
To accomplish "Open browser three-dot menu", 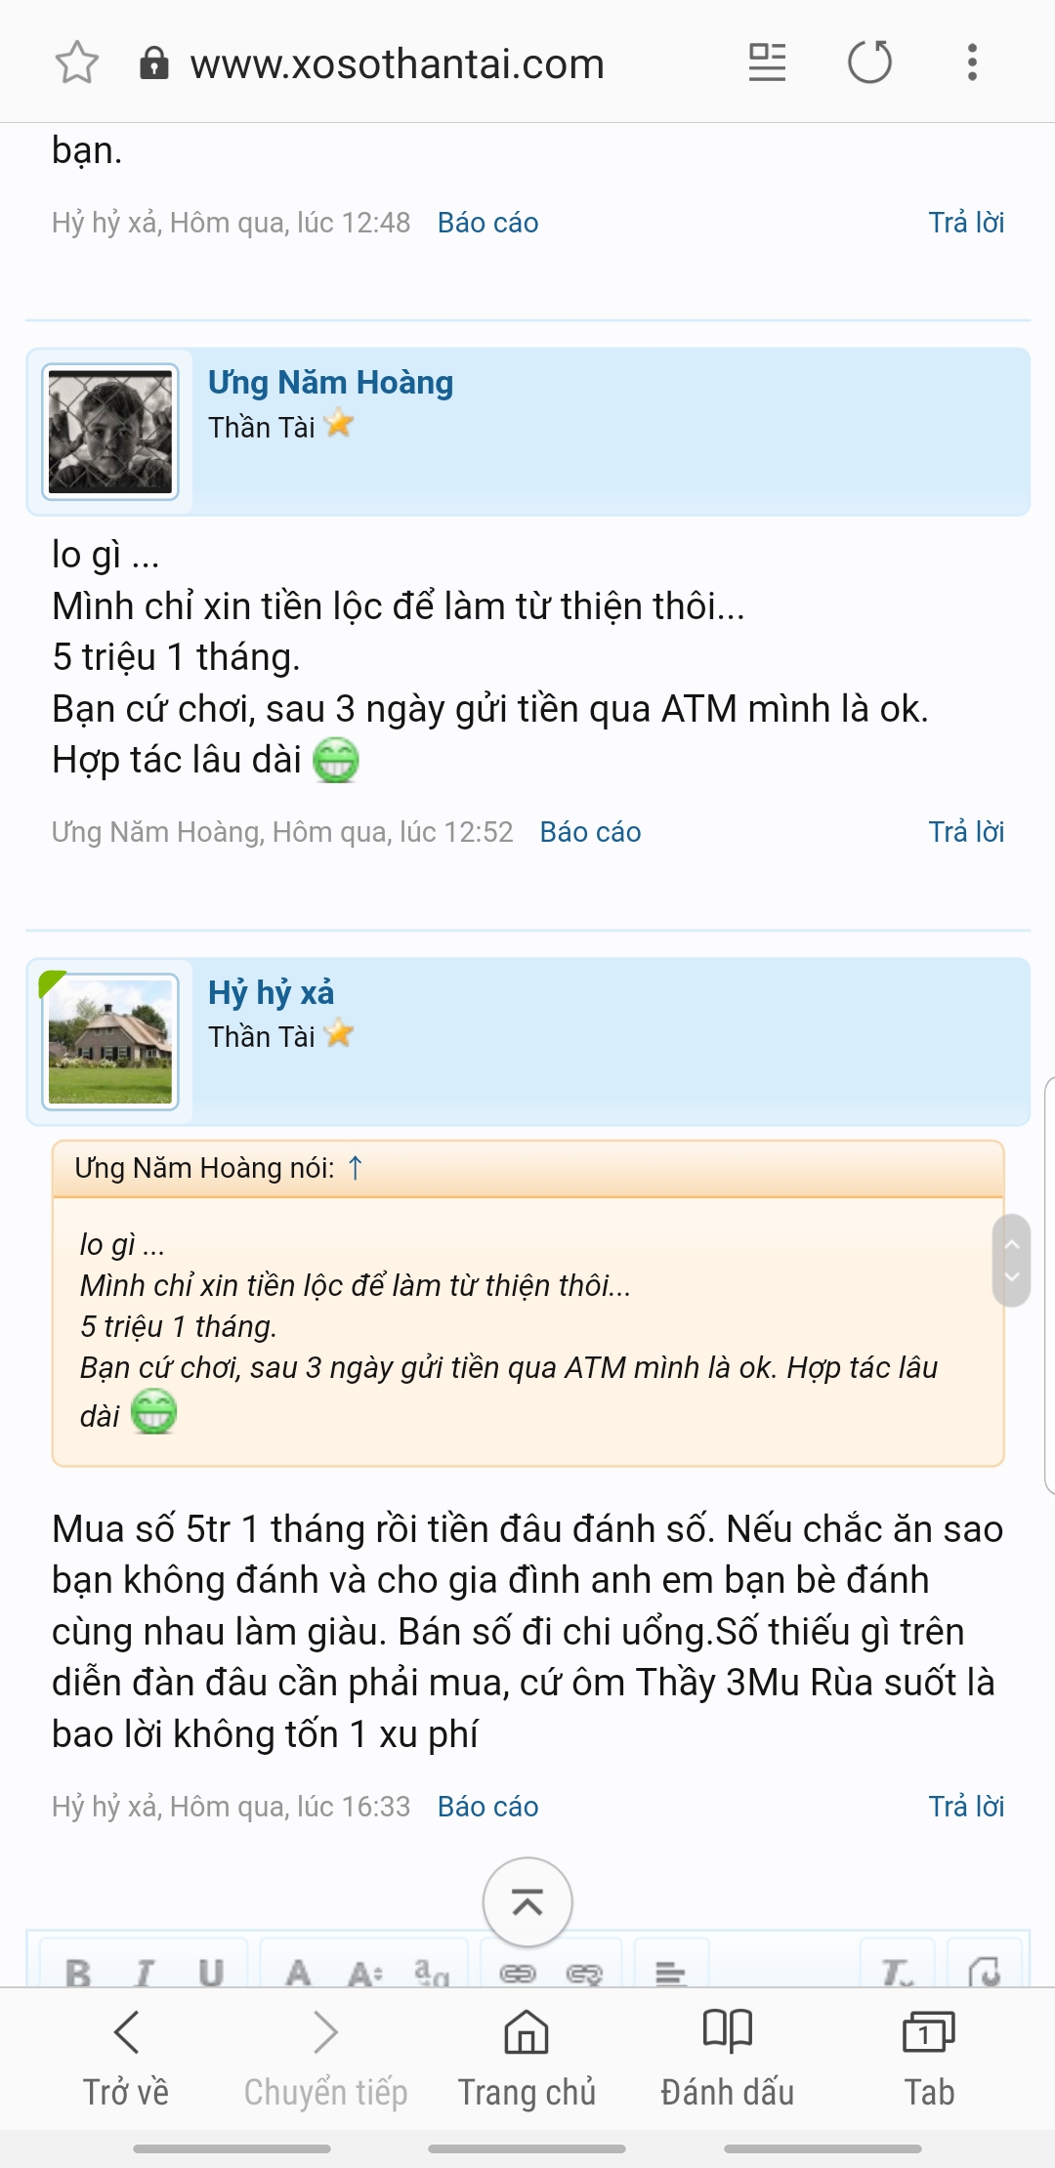I will [972, 63].
